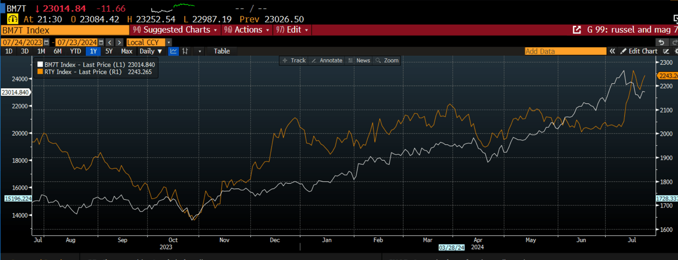Collapse the panel with the double chevron
This screenshot has width=678, height=260.
click(x=613, y=51)
